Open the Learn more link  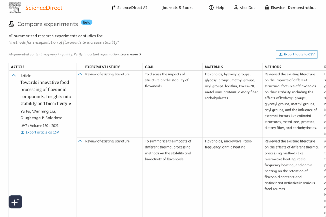coord(131,55)
